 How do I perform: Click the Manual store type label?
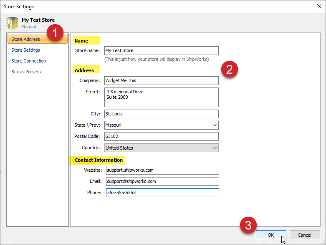point(28,27)
